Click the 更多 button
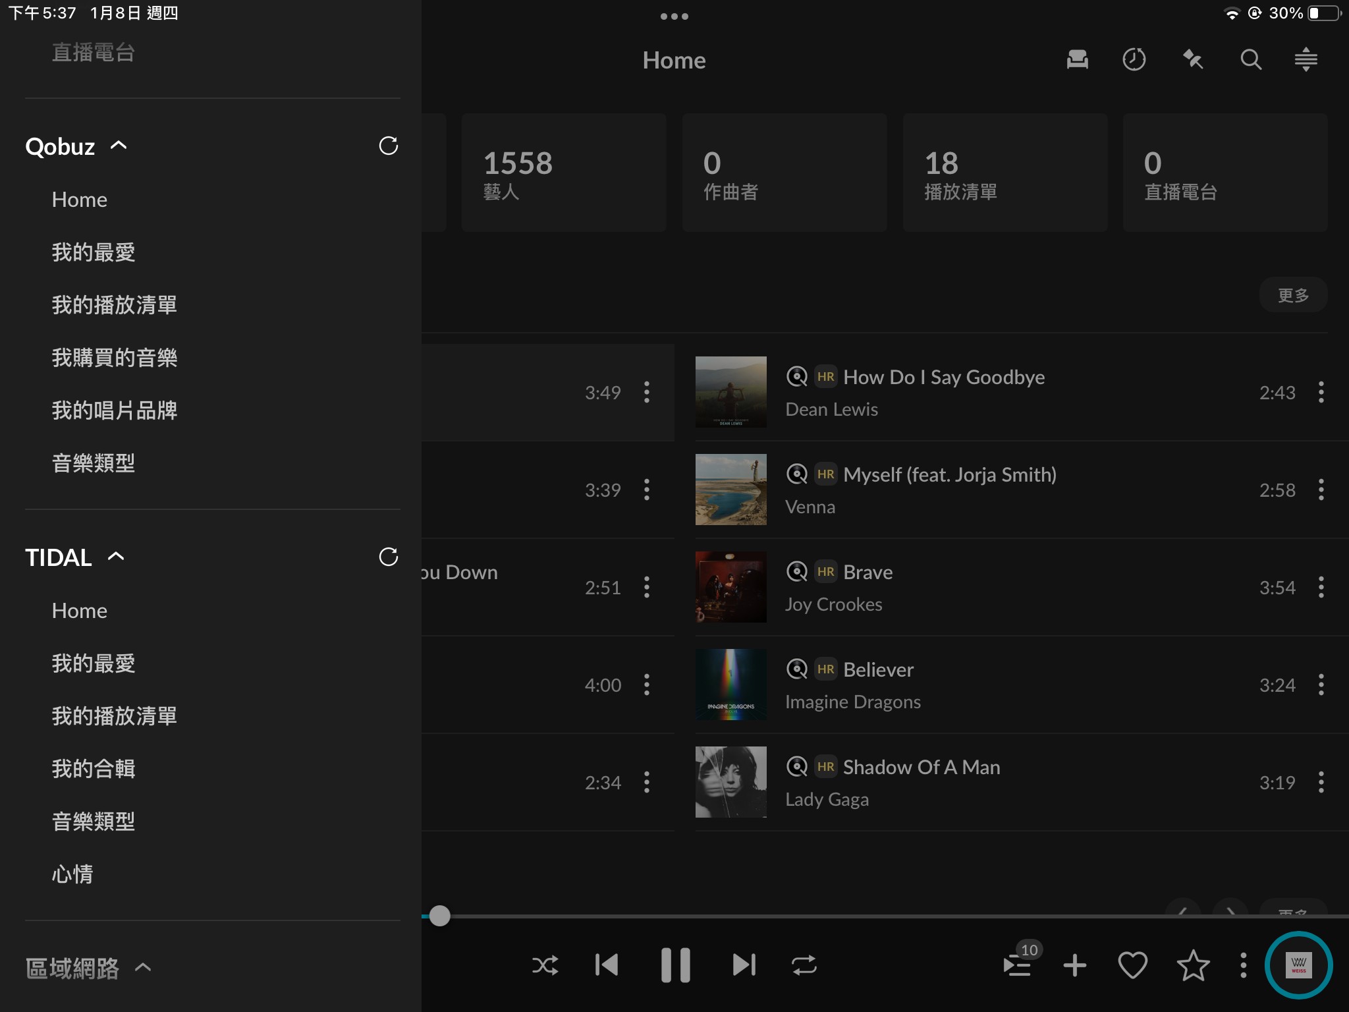The image size is (1349, 1012). click(1292, 295)
